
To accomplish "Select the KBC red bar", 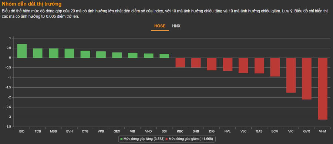I will point(180,63).
